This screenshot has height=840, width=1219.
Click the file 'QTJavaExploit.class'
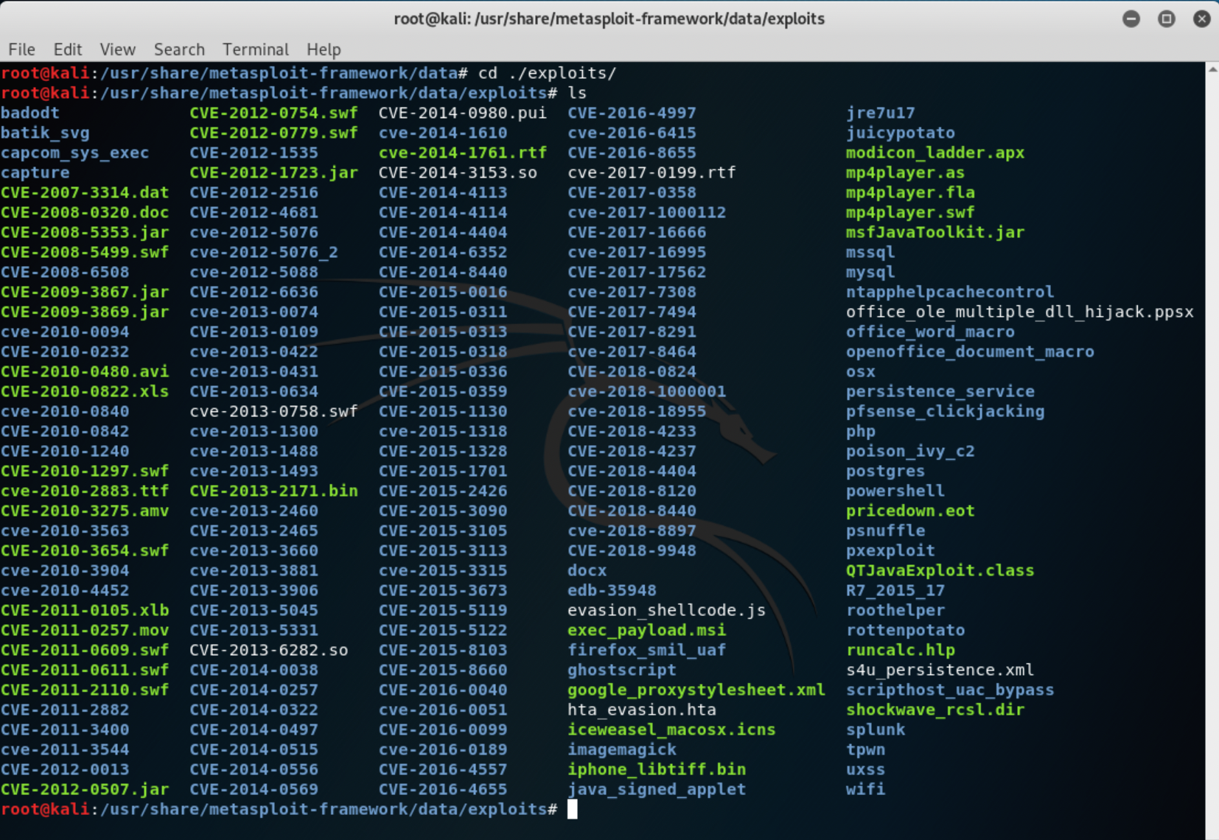(940, 570)
